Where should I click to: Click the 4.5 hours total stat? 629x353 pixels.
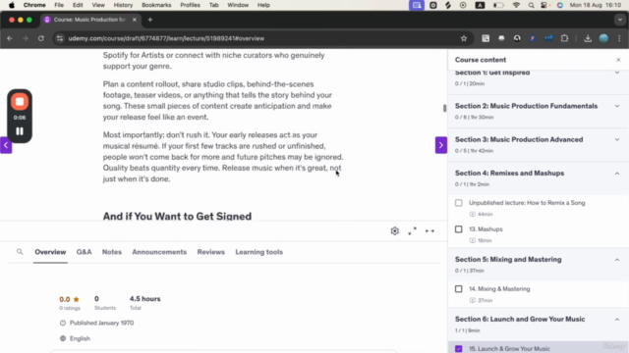(144, 299)
